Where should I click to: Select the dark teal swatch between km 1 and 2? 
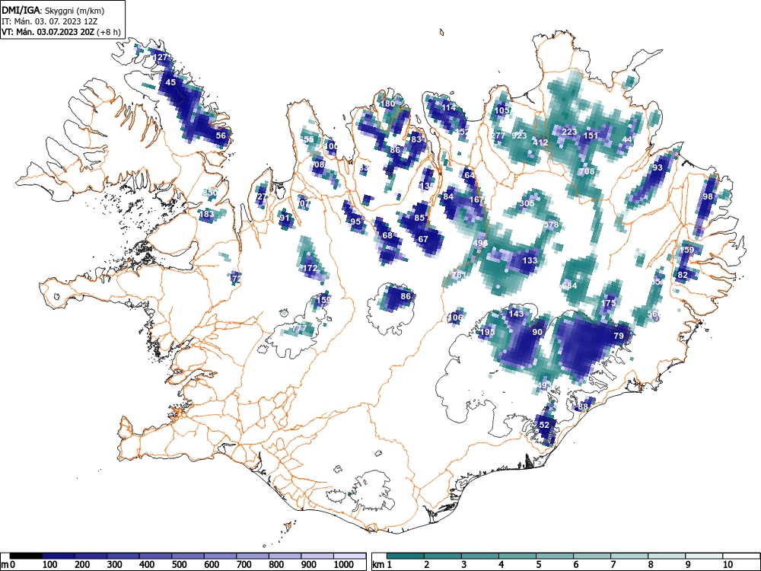(406, 556)
